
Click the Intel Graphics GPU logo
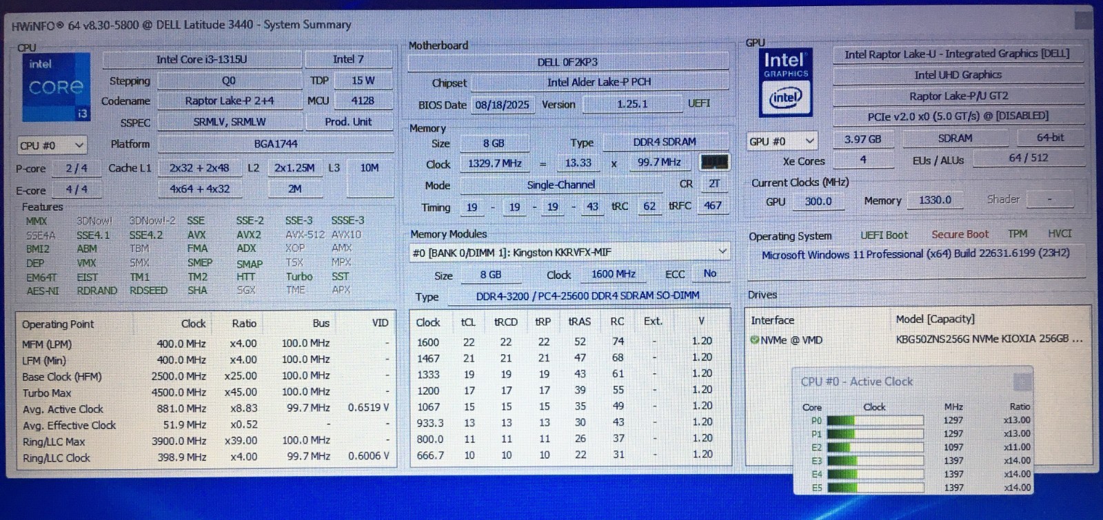tap(786, 82)
